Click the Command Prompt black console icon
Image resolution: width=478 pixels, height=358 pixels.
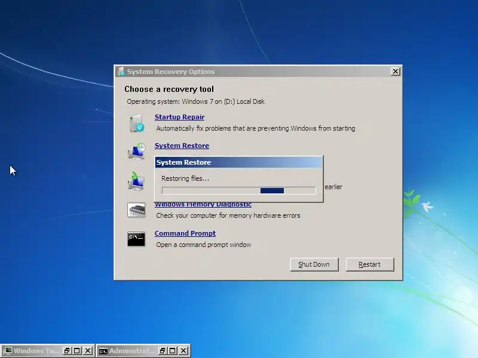(x=136, y=239)
